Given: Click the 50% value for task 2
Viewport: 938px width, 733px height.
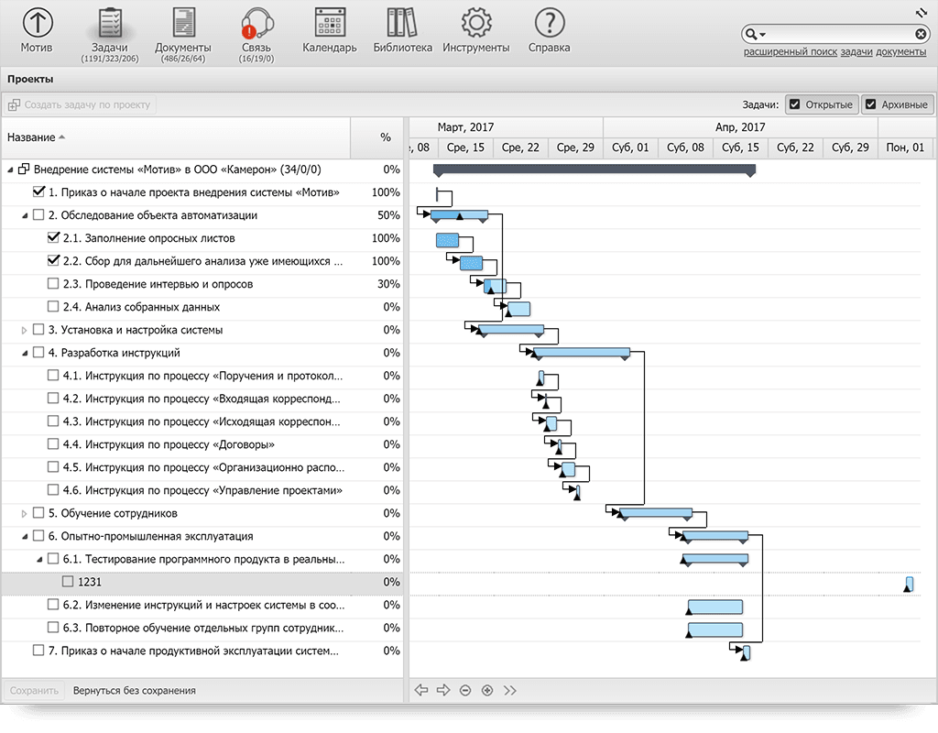Looking at the screenshot, I should coord(388,214).
